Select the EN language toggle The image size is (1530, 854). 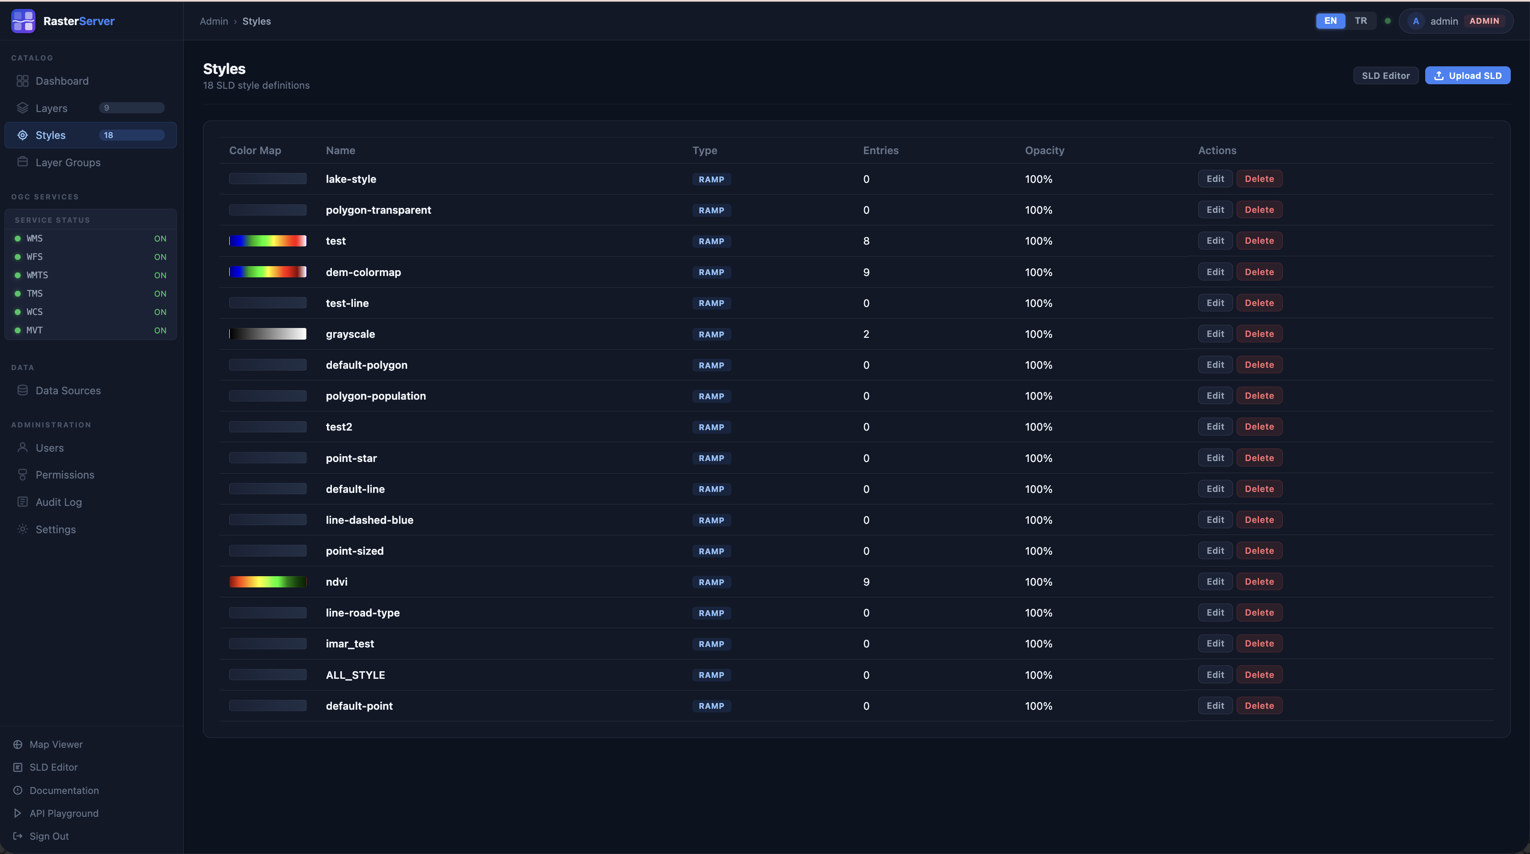(1330, 21)
